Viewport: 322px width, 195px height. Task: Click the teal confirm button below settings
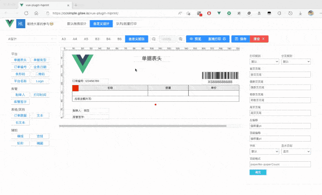click(258, 172)
